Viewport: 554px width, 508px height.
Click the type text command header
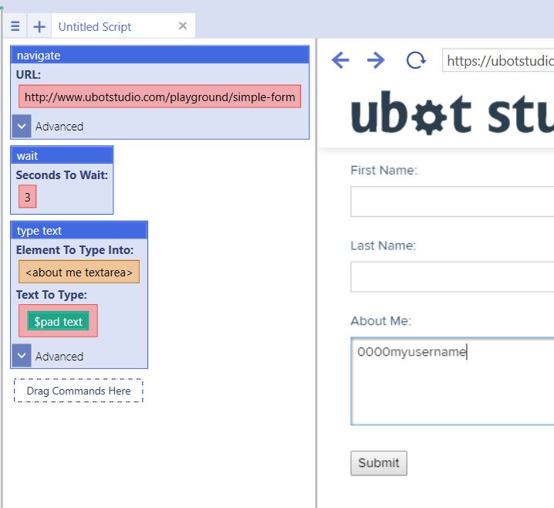pyautogui.click(x=79, y=231)
